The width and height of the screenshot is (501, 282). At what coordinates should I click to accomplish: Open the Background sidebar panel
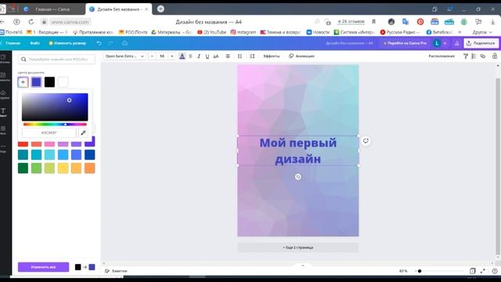[3, 130]
